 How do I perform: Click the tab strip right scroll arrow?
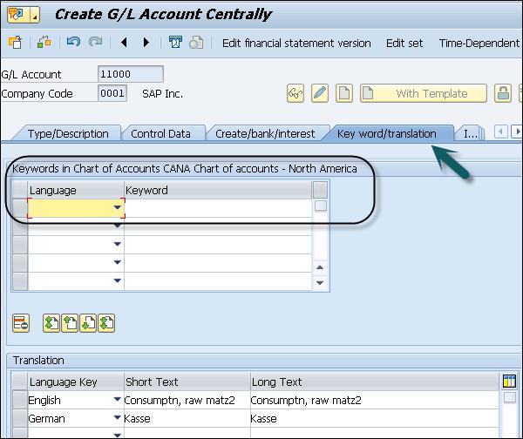(x=517, y=132)
